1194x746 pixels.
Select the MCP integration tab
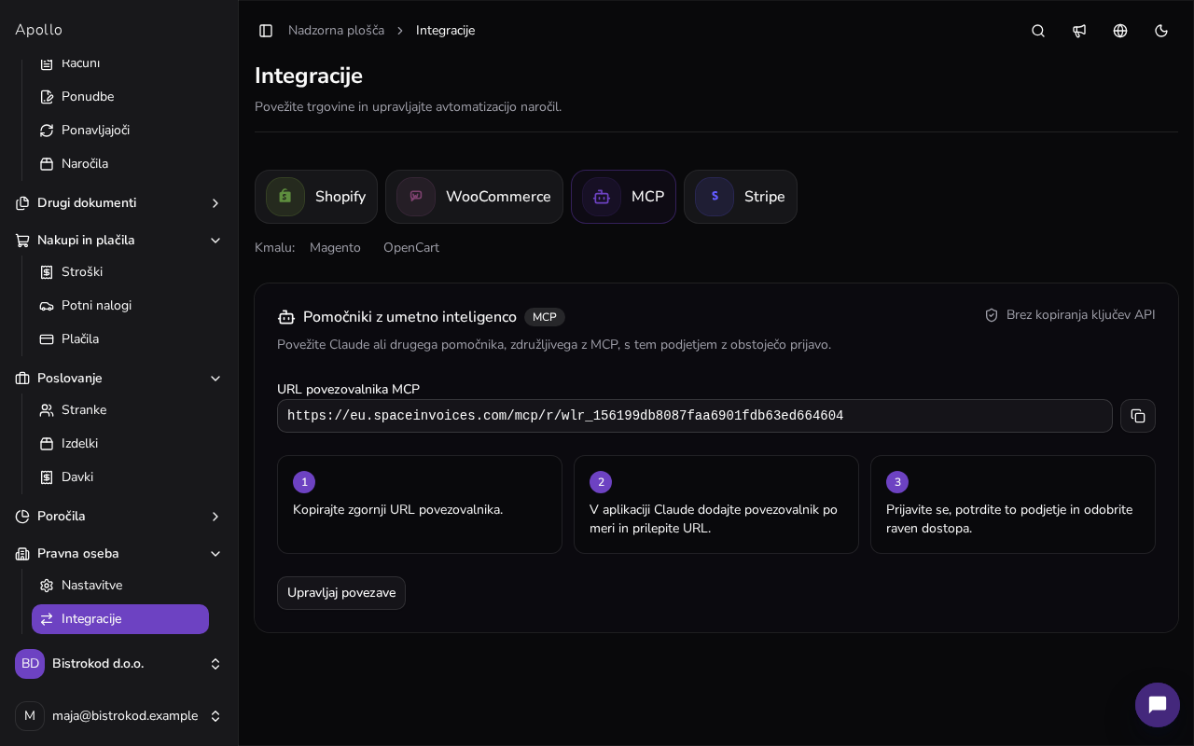623,197
